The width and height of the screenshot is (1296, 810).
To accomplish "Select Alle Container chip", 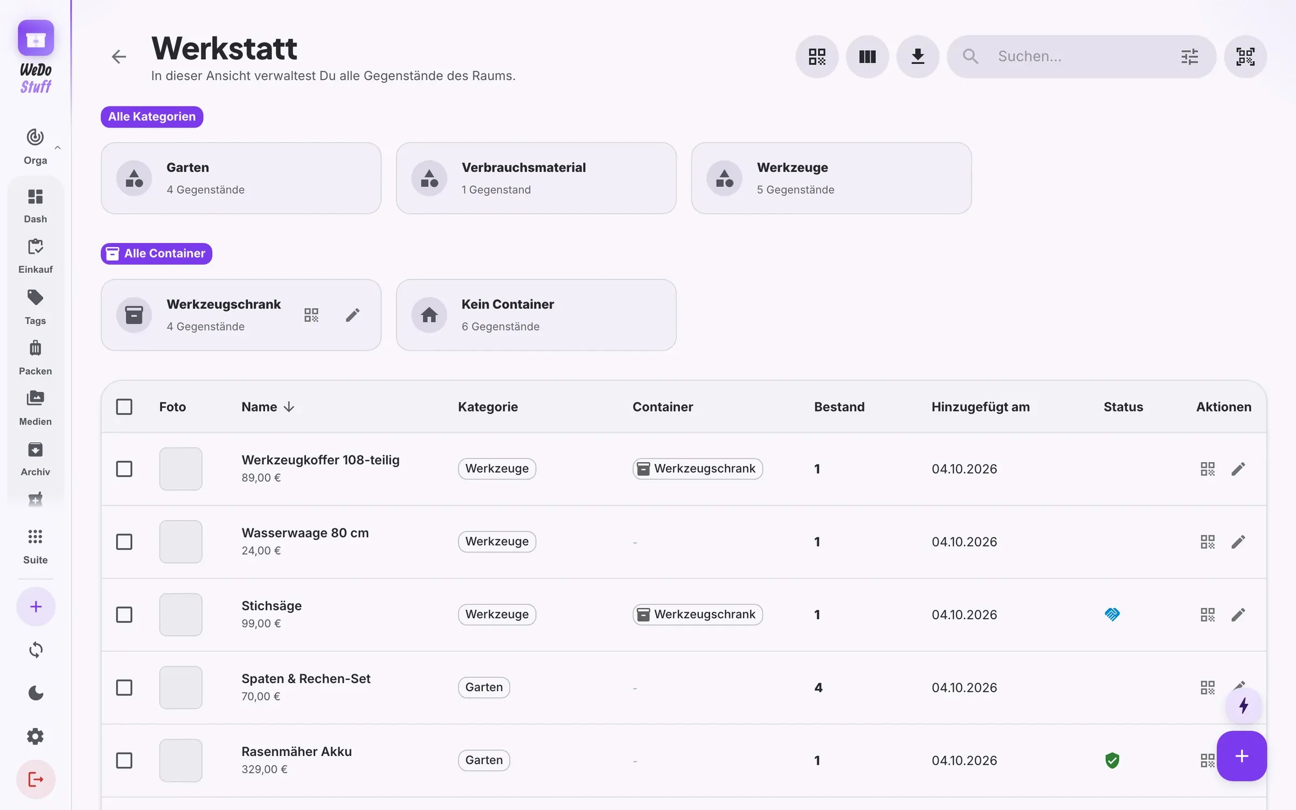I will click(157, 253).
